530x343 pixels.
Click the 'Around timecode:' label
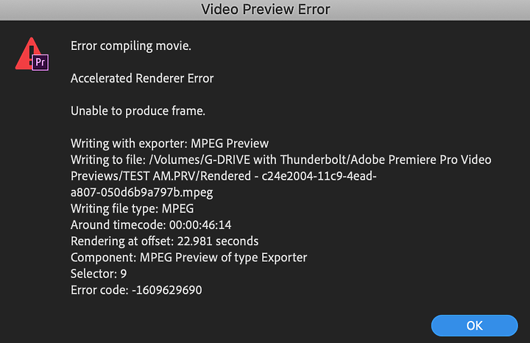click(119, 224)
